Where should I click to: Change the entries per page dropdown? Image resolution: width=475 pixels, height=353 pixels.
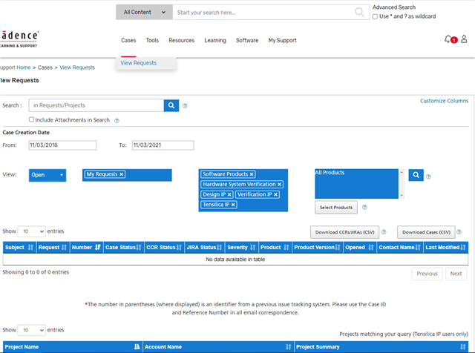coord(31,231)
